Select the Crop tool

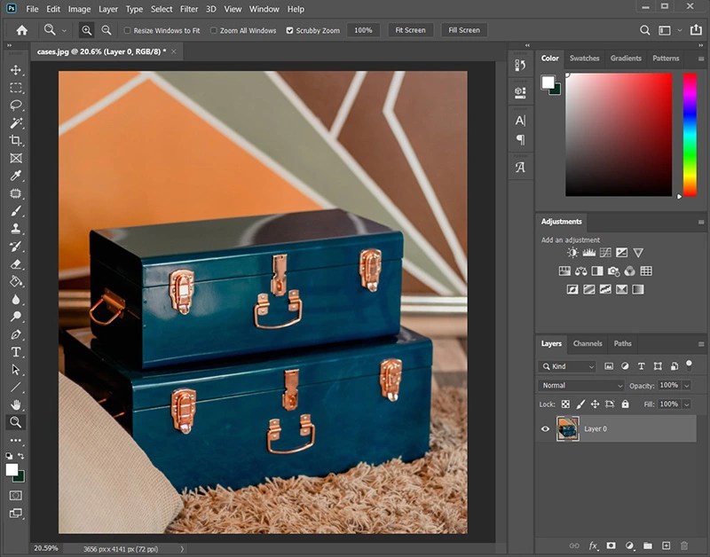[16, 140]
